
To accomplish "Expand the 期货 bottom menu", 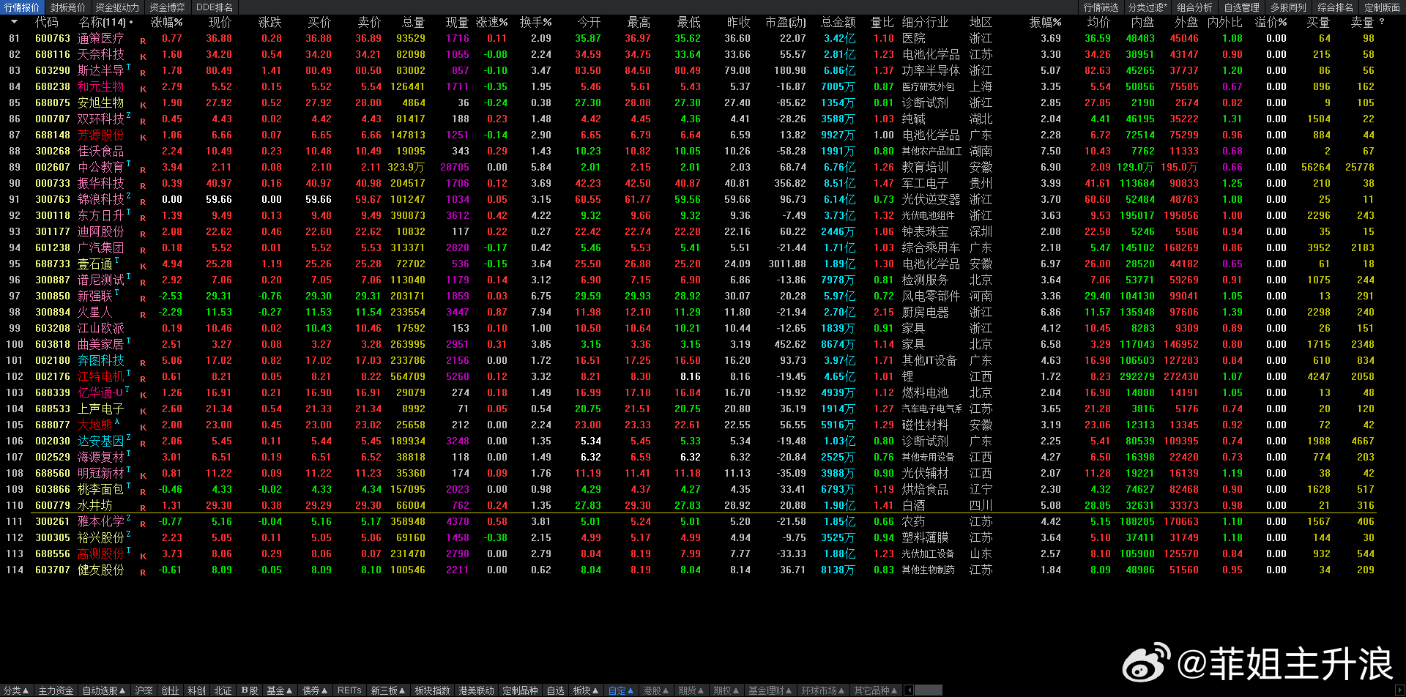I will coord(691,690).
